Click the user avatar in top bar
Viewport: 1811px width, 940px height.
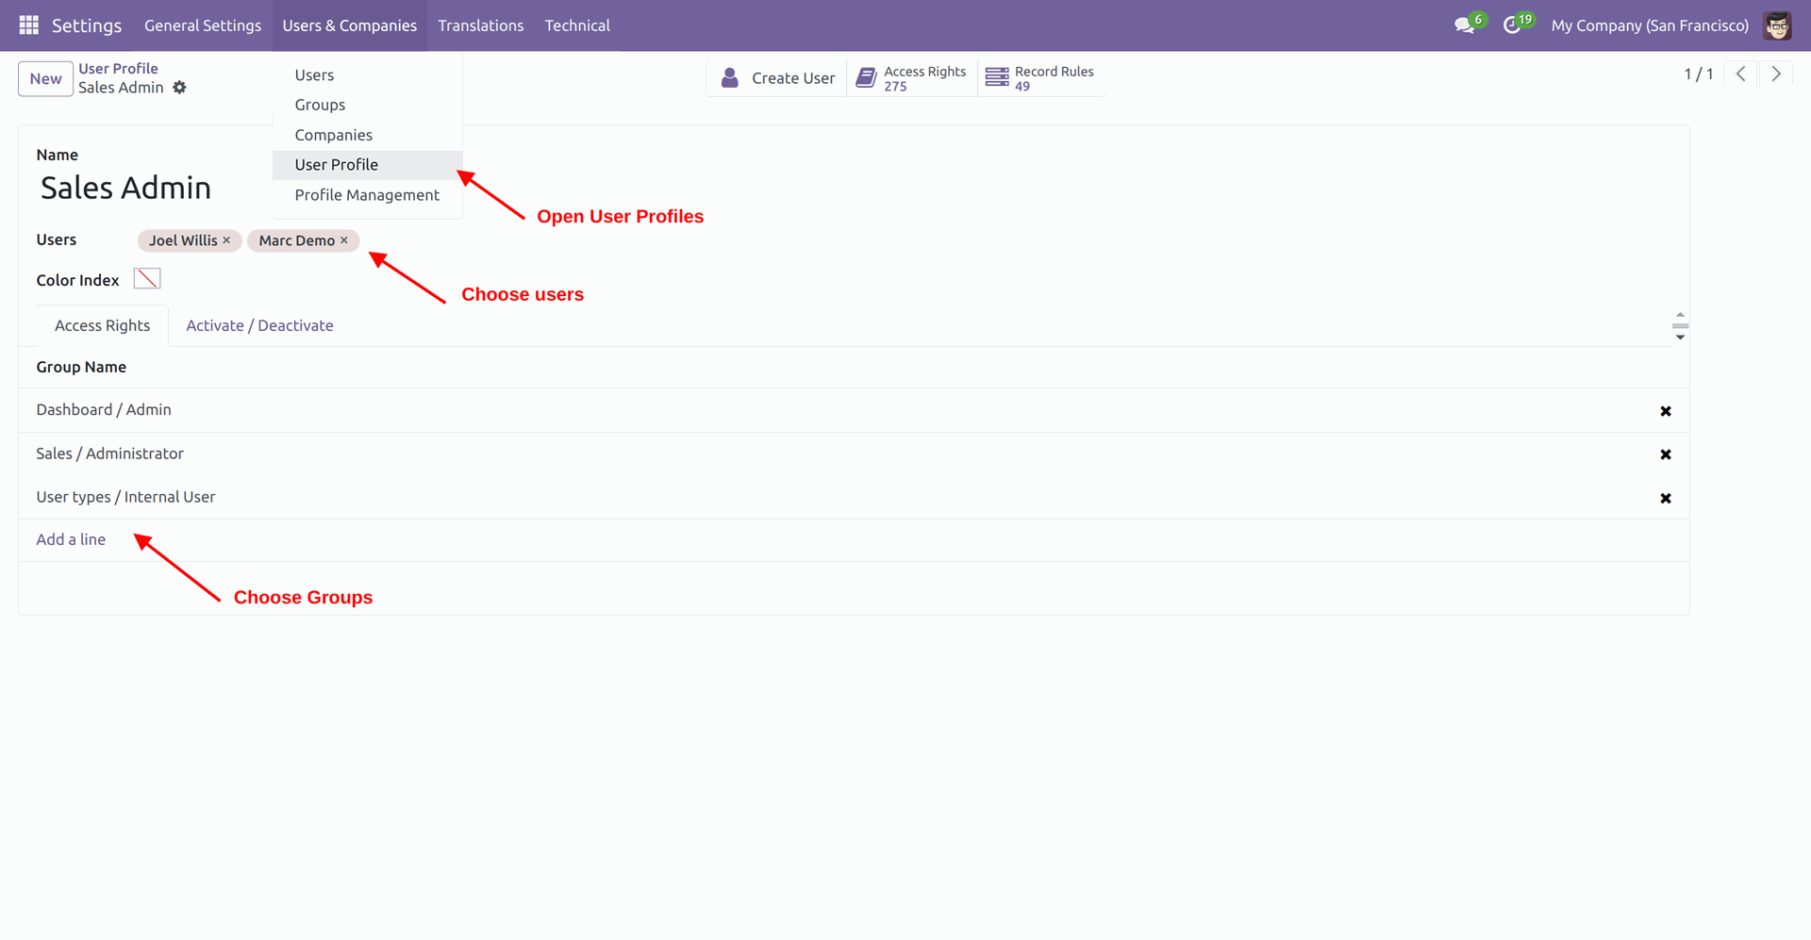pos(1777,25)
